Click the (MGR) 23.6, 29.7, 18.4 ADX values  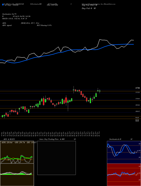click(30, 23)
